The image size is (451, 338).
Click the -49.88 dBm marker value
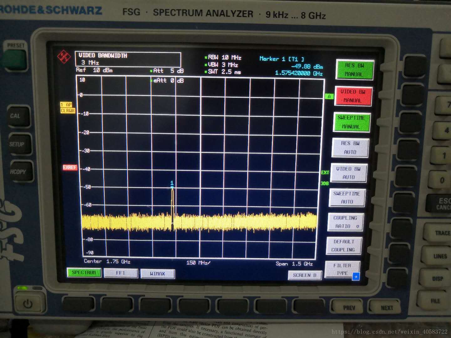point(307,66)
